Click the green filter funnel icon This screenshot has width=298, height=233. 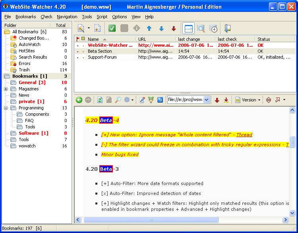(x=151, y=100)
